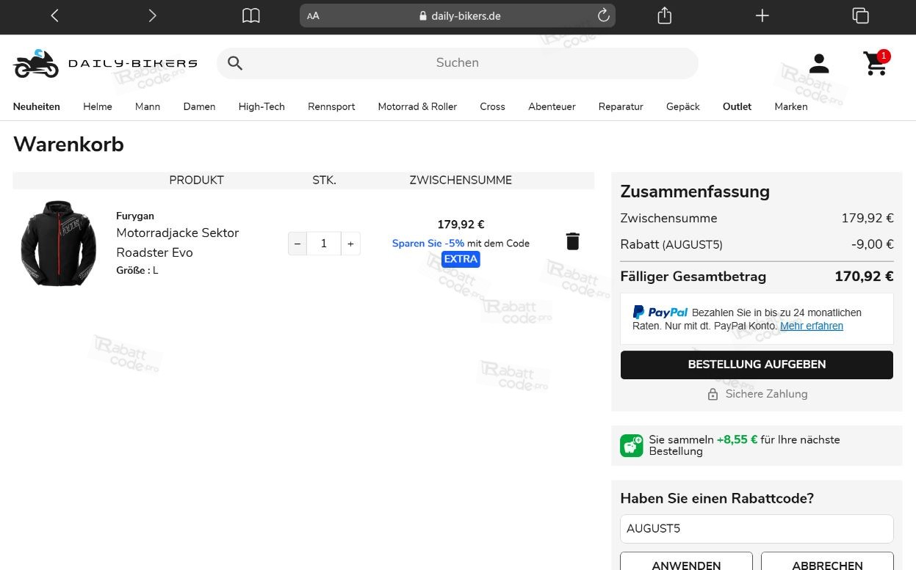Click the blue EXTRA code badge
Screen dimensions: 916x570
(x=461, y=259)
